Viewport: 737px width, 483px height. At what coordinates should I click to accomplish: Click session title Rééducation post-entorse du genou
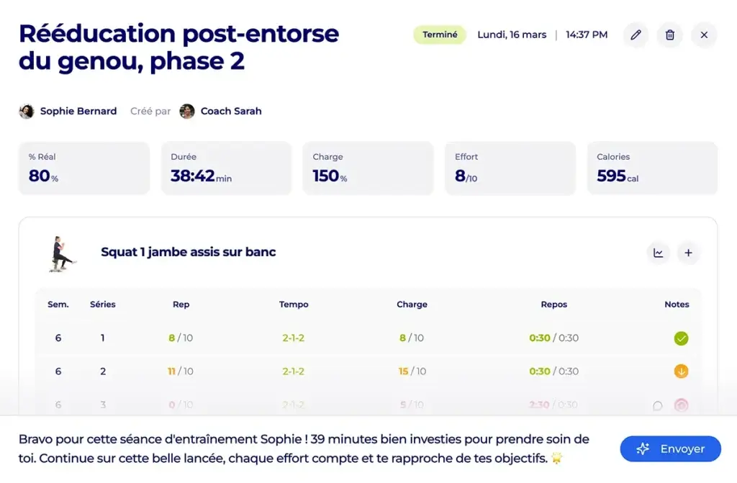[x=178, y=47]
